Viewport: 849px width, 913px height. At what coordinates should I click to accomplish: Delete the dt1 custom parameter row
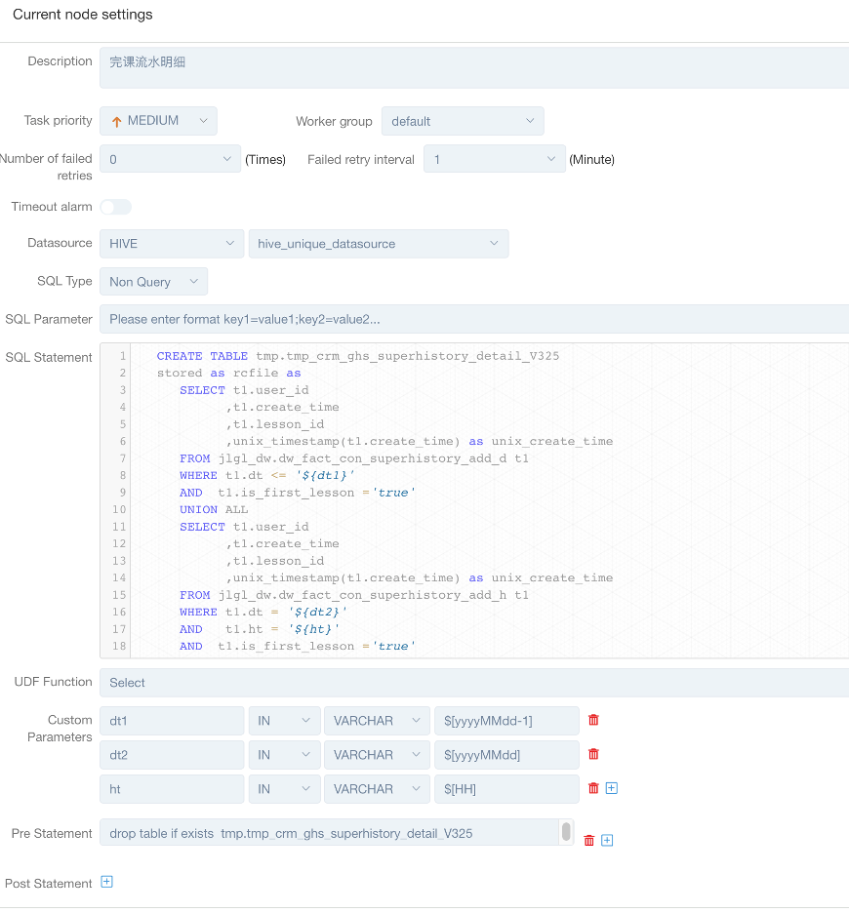pos(593,720)
